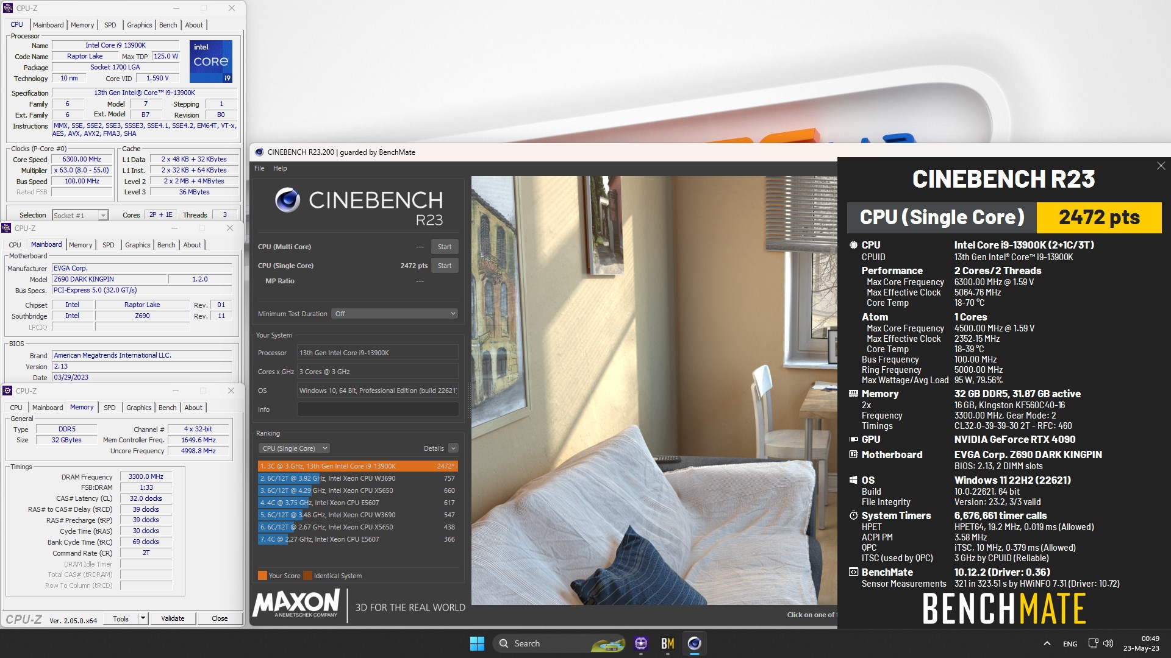Click System Timers clock icon

[x=853, y=515]
